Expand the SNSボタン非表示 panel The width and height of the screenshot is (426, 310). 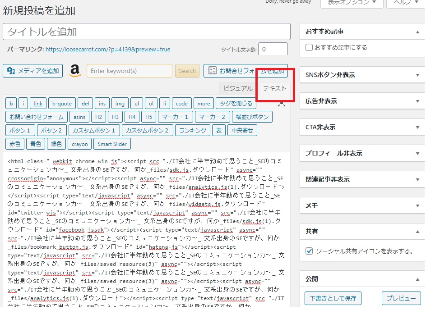[417, 75]
